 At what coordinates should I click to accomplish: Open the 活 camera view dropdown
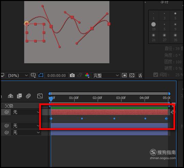point(140,75)
